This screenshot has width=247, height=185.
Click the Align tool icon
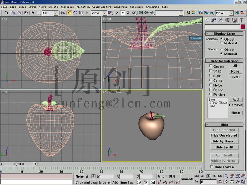pos(152,13)
